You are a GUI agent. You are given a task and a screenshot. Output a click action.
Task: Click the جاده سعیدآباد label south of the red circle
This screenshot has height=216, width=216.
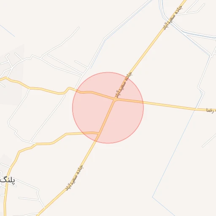tap(74, 178)
